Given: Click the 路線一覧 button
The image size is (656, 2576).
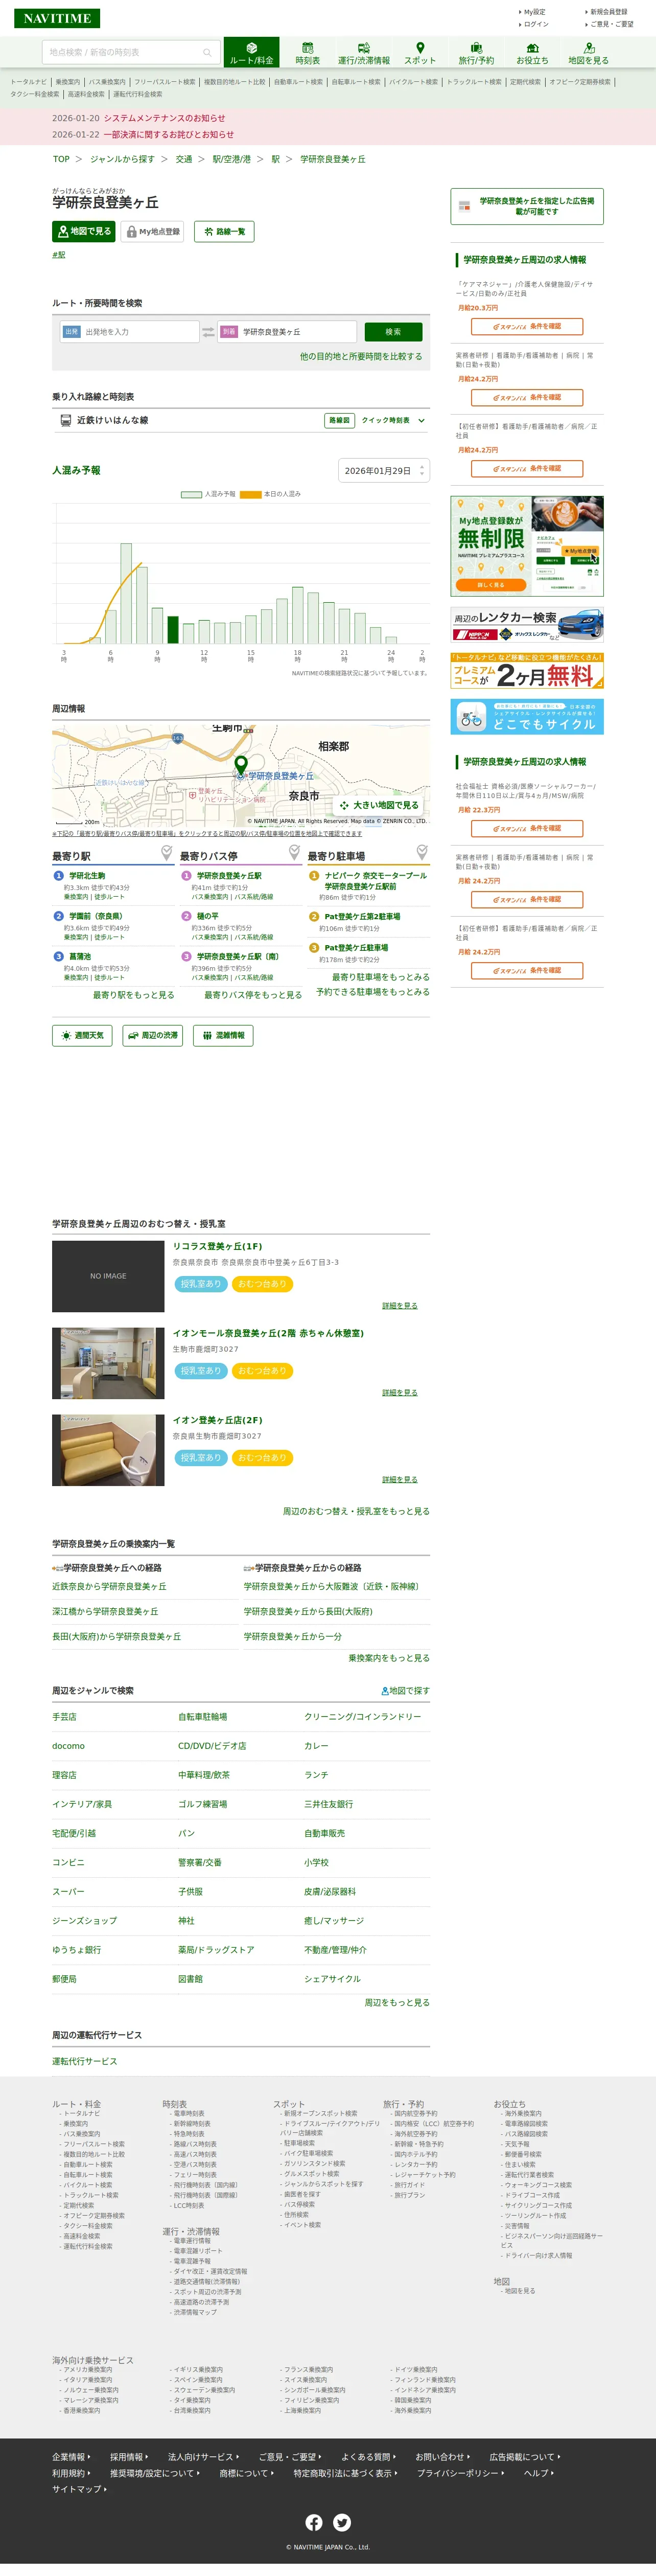Looking at the screenshot, I should [224, 231].
